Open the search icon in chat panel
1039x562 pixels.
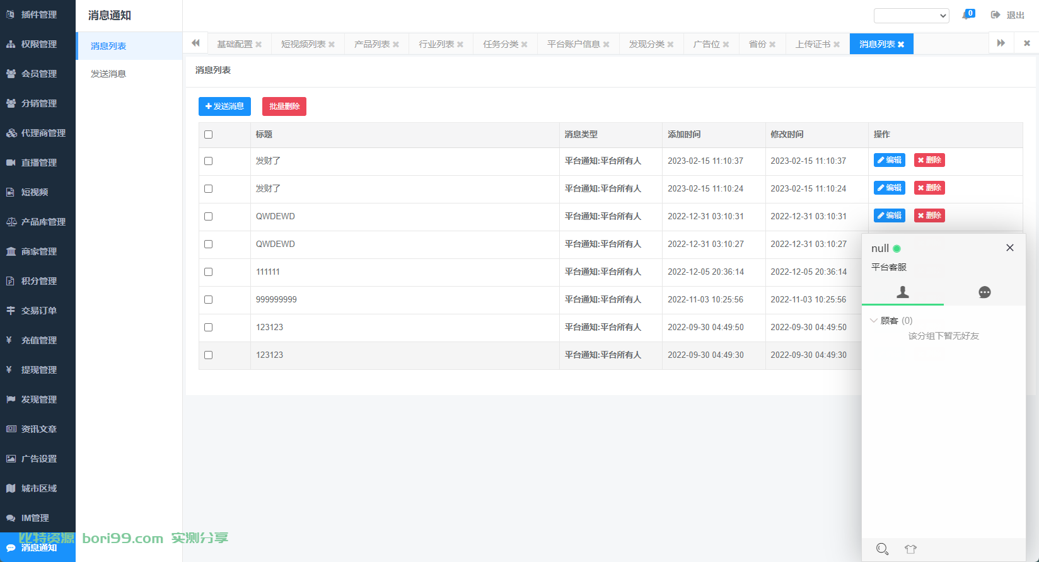882,549
